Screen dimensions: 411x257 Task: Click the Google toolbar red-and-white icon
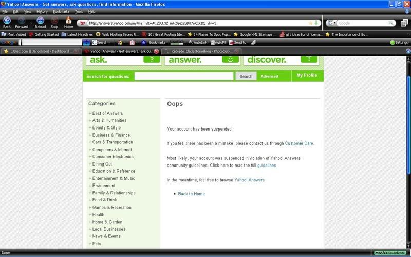click(132, 42)
